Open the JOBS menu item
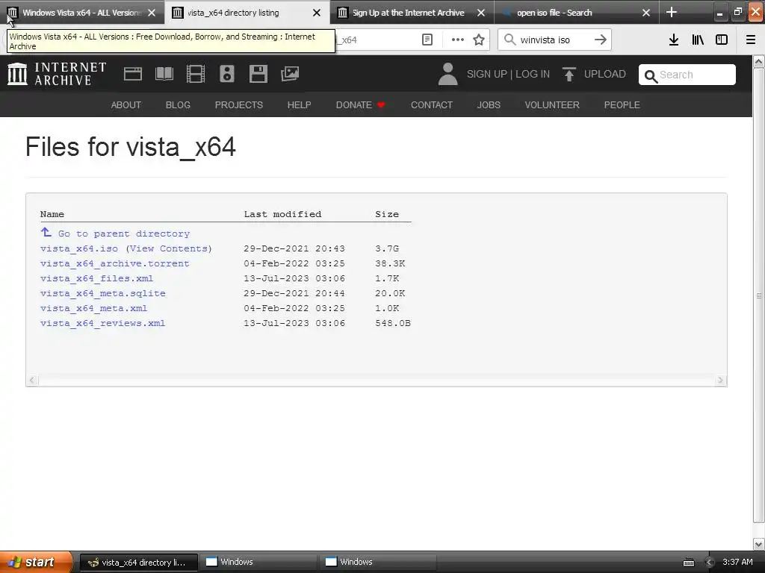 [489, 104]
